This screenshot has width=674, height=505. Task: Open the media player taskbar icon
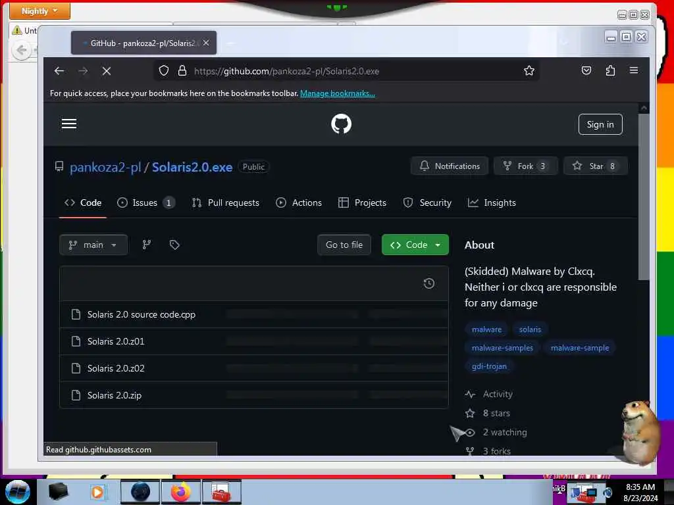pos(97,492)
